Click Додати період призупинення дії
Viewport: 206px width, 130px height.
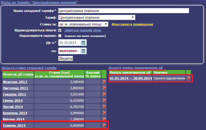[135, 67]
